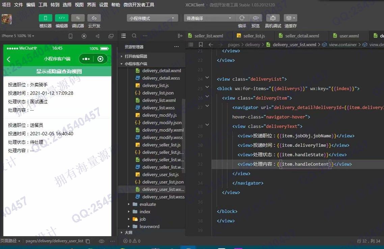This screenshot has width=384, height=249.
Task: Click the editor navigate back arrow
Action: 211,45
